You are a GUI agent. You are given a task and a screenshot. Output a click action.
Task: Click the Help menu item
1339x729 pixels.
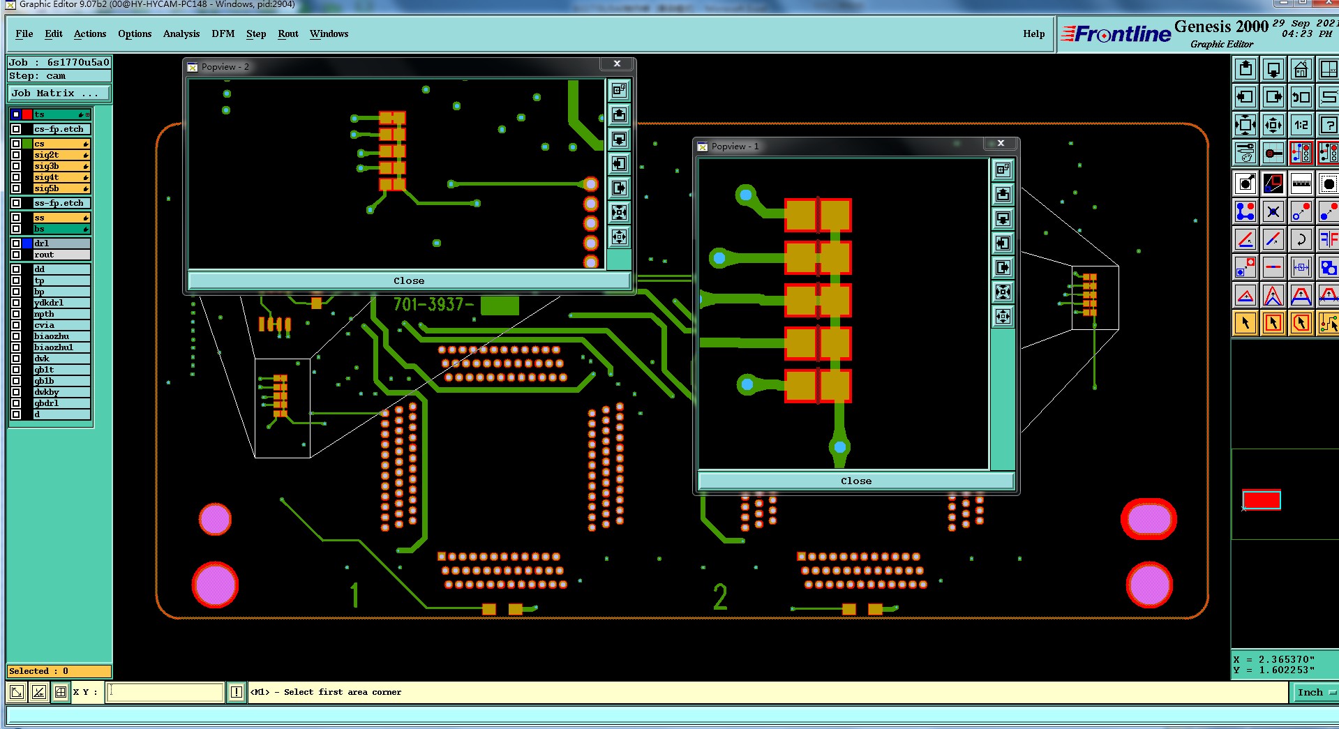1034,33
